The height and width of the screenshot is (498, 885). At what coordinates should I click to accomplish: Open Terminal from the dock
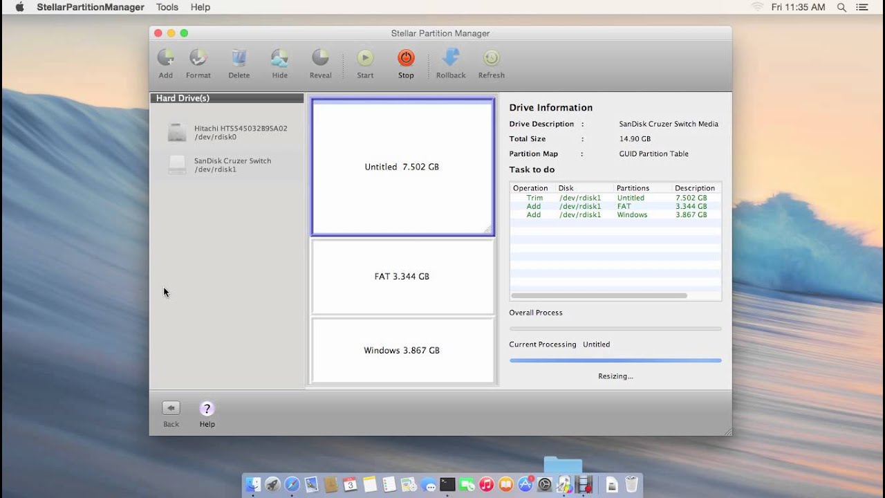(447, 484)
